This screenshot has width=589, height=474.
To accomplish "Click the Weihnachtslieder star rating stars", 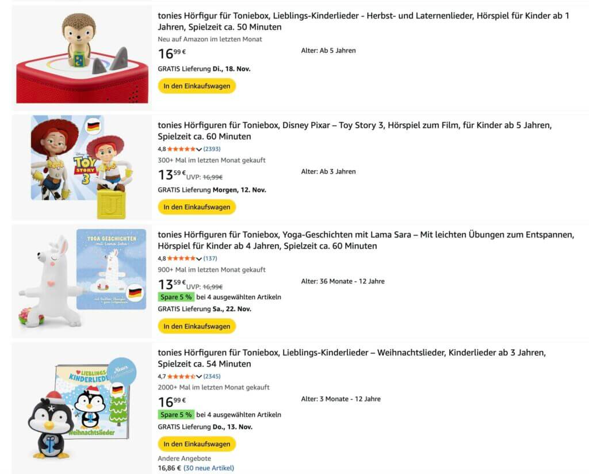I will tap(181, 376).
